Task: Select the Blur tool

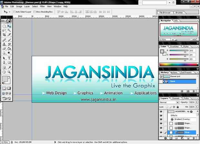Action: (4, 53)
